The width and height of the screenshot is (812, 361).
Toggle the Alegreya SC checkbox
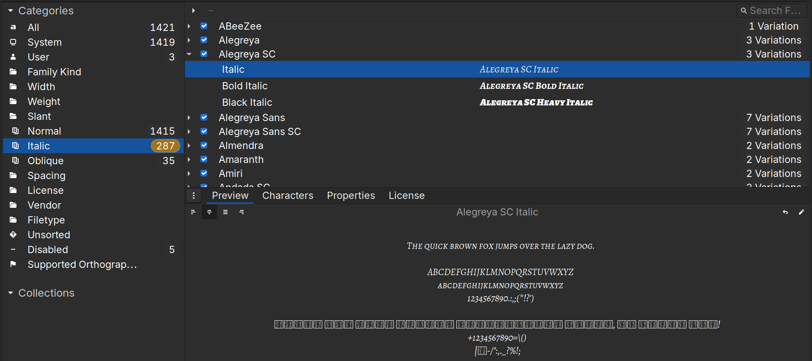pyautogui.click(x=204, y=54)
